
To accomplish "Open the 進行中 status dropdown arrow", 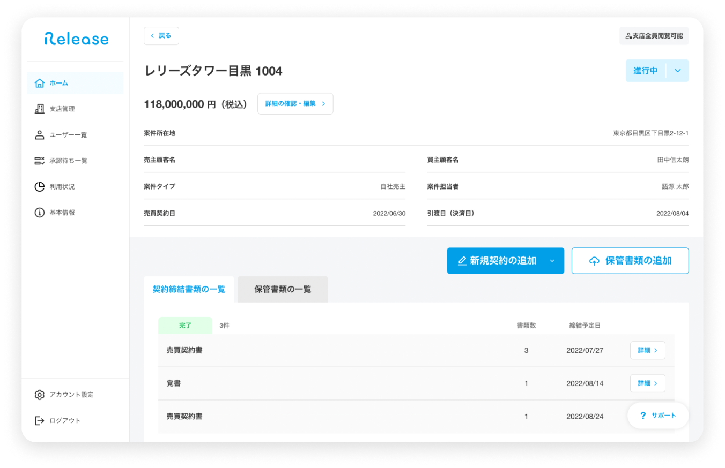I will pos(677,71).
